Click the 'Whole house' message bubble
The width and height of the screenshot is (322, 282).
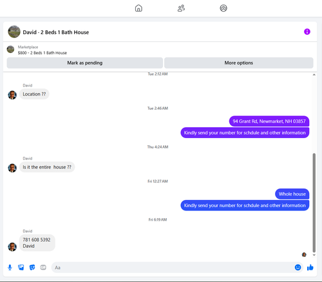click(x=292, y=194)
